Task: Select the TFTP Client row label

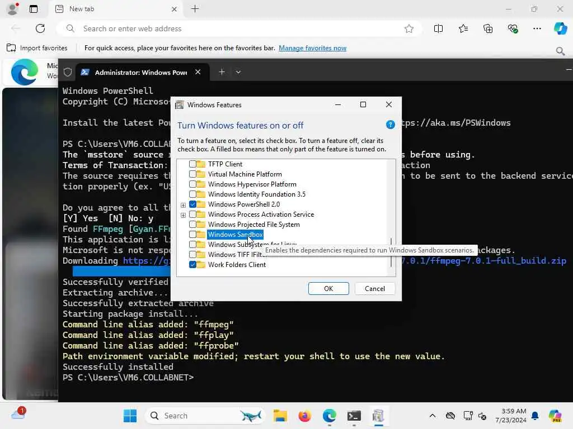Action: (225, 164)
